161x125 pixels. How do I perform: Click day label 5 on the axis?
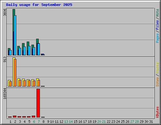click(x=29, y=122)
